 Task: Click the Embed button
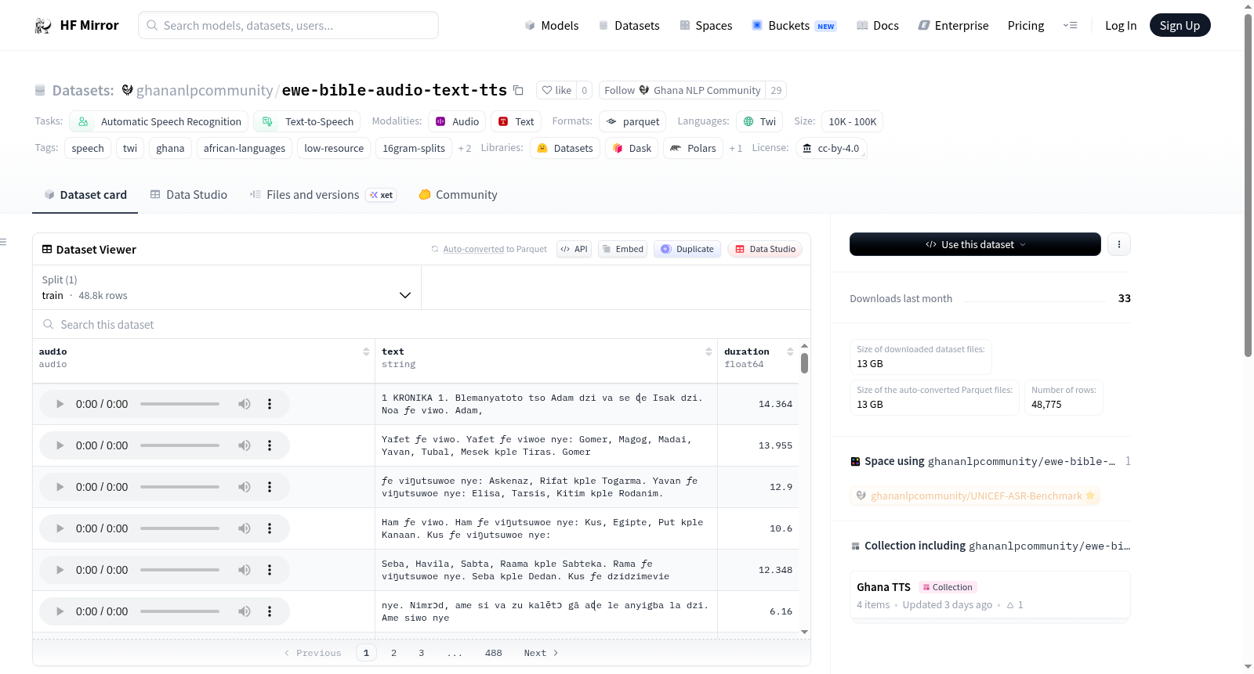622,249
